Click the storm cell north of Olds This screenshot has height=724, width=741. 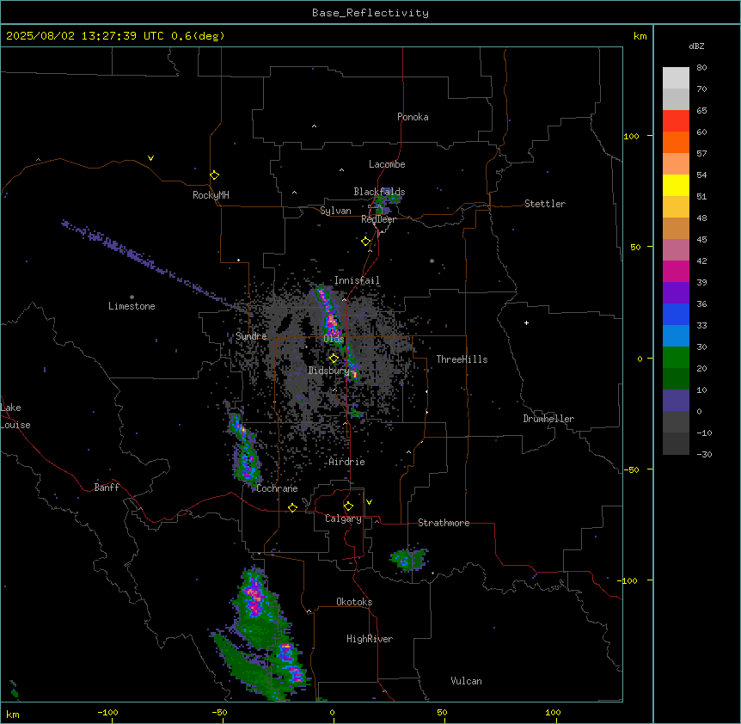point(328,312)
